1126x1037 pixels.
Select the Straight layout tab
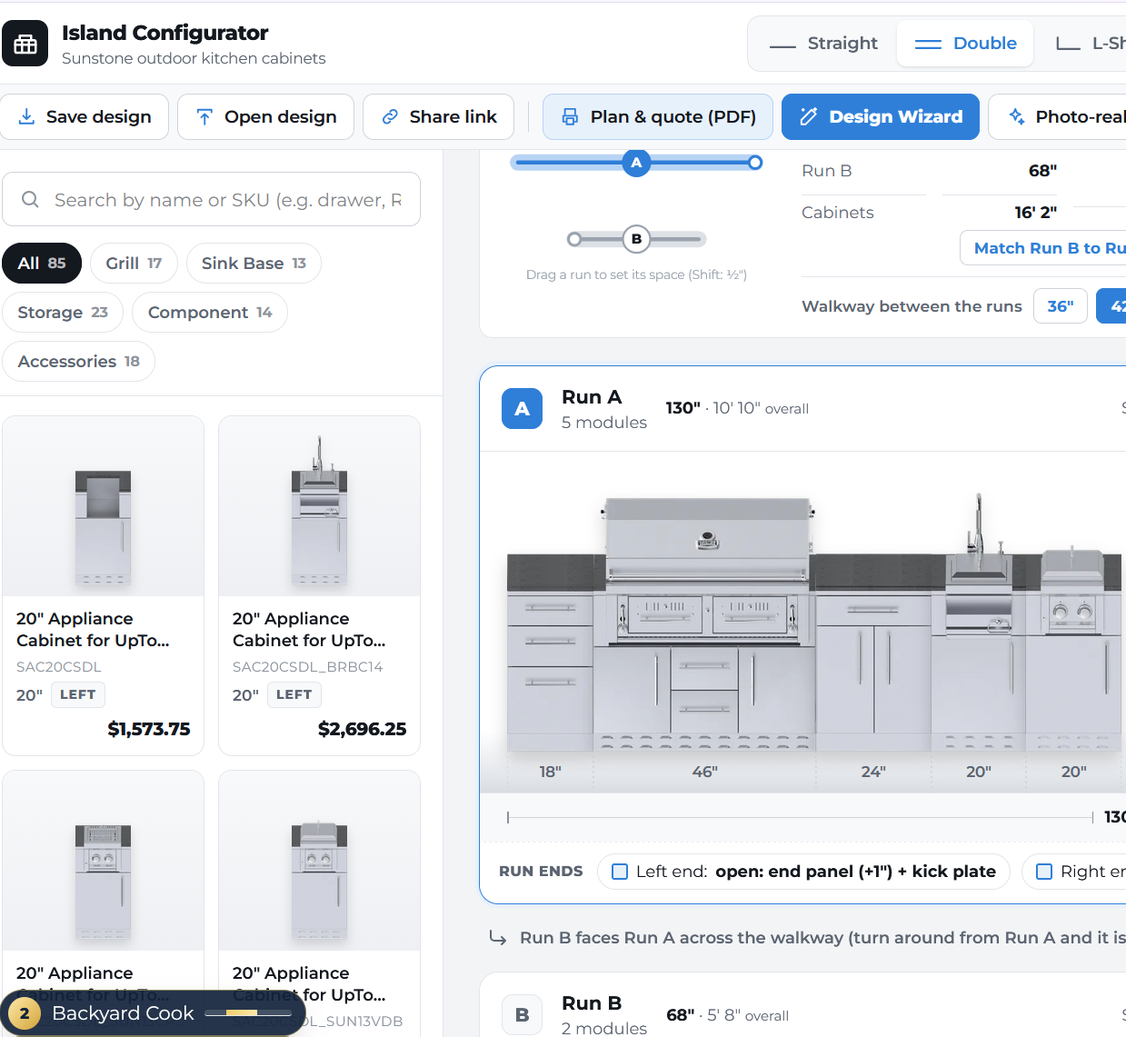[x=823, y=44]
